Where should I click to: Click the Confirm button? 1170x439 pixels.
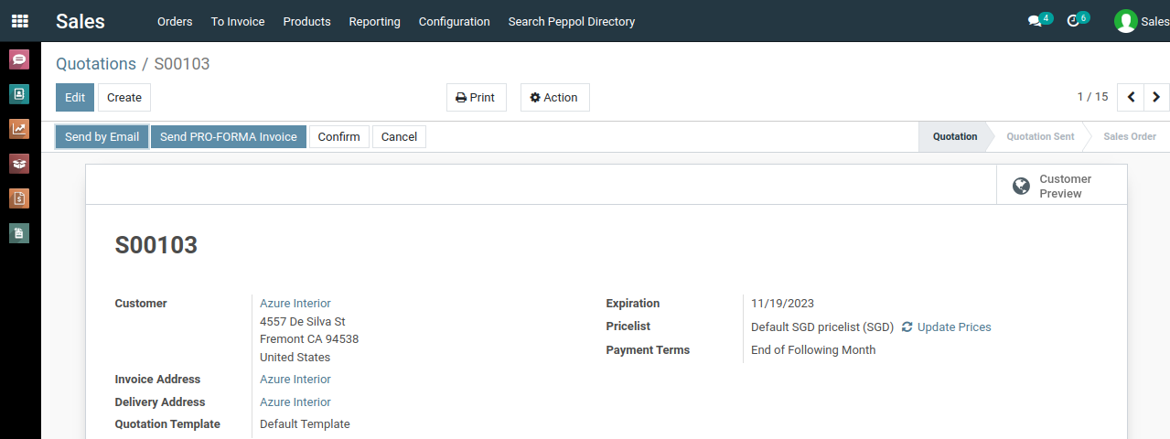[338, 137]
